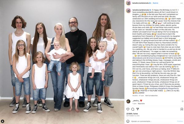Open emoji picker in comment box
Viewport: 184px width, 124px height.
pyautogui.click(x=128, y=121)
